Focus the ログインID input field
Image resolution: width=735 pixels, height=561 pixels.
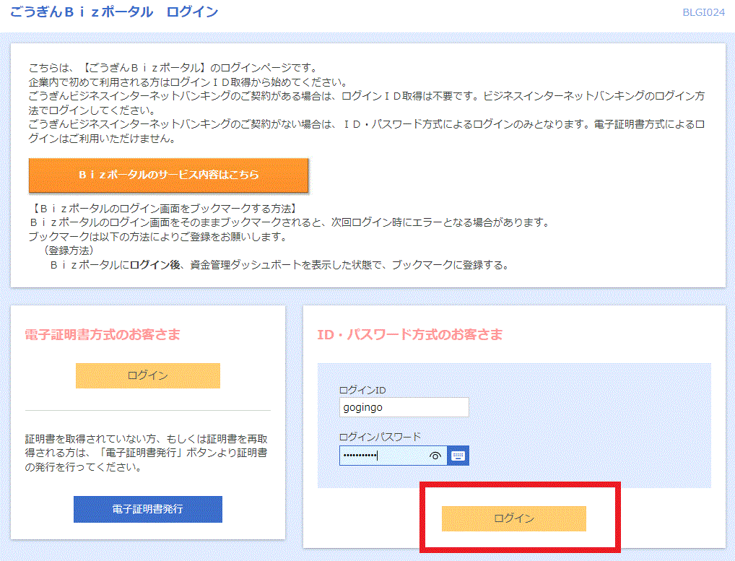[404, 407]
